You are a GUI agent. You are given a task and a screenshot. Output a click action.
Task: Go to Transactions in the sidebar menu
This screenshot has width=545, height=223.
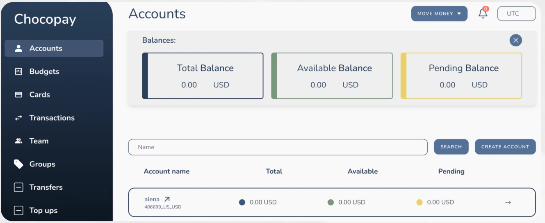point(52,118)
